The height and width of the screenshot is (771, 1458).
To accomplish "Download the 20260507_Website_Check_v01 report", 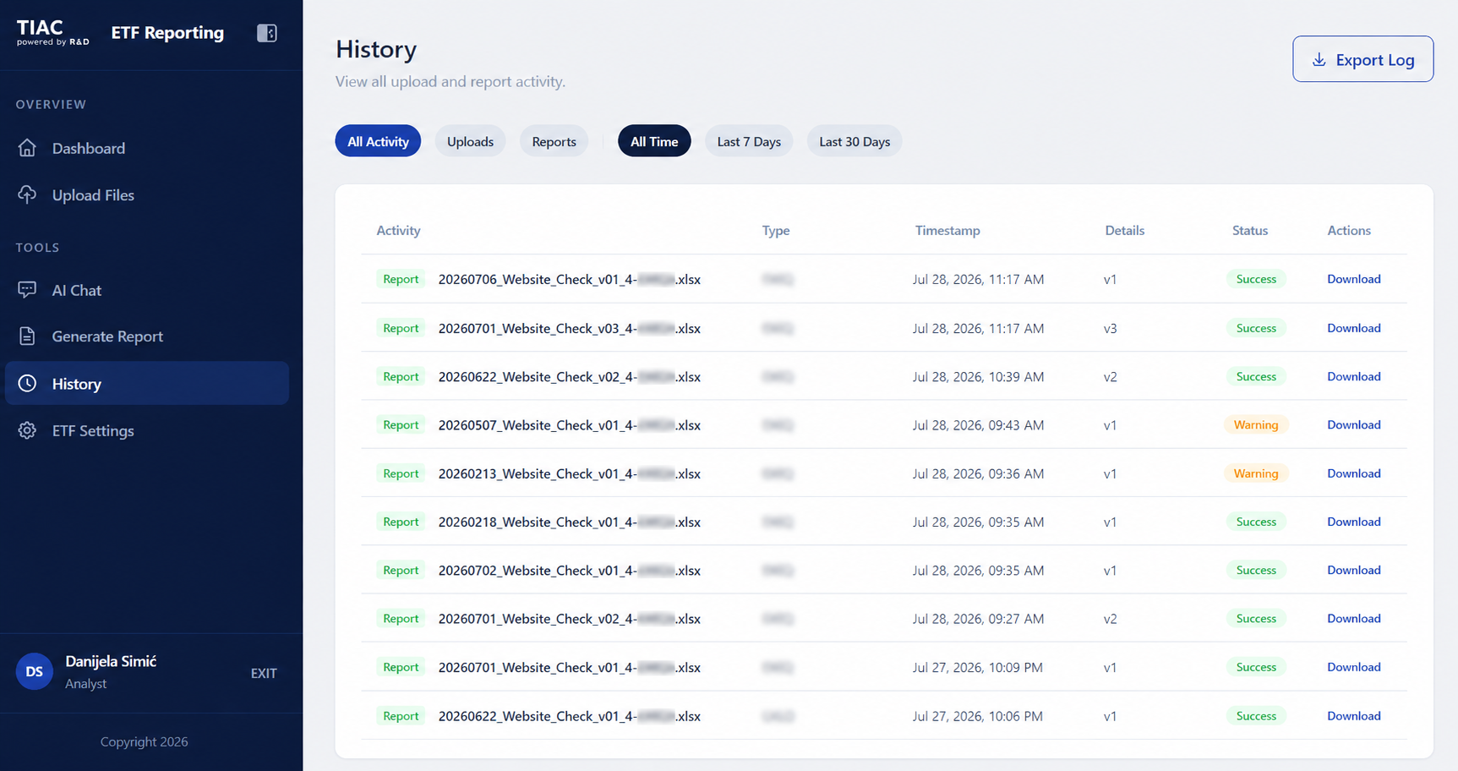I will [x=1353, y=424].
